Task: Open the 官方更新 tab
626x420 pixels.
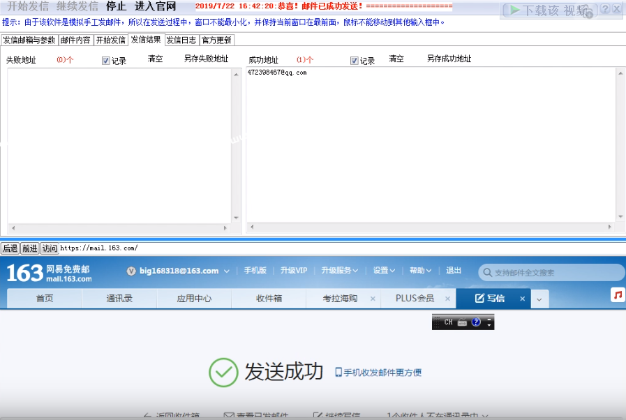Action: point(216,40)
